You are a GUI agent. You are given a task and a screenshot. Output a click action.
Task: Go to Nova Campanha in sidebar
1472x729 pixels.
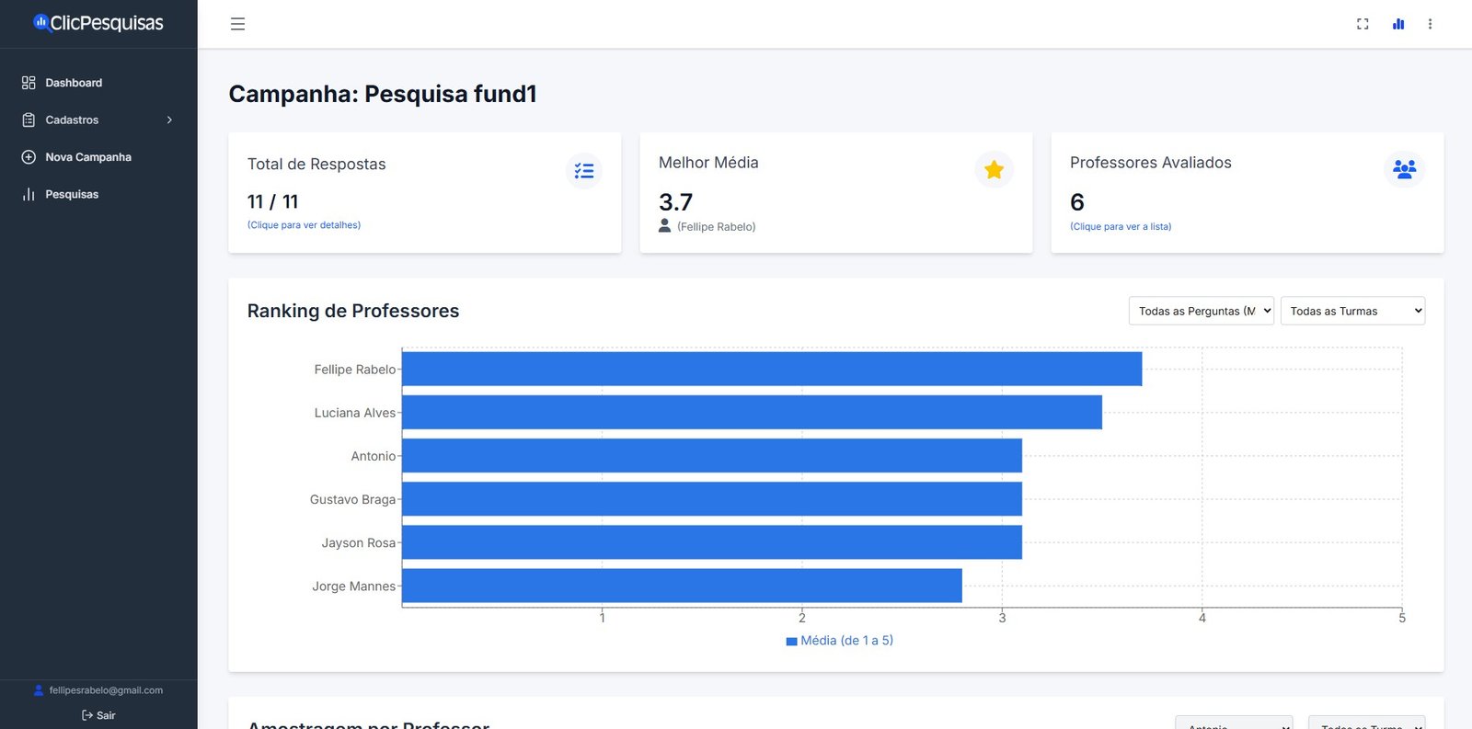(88, 157)
